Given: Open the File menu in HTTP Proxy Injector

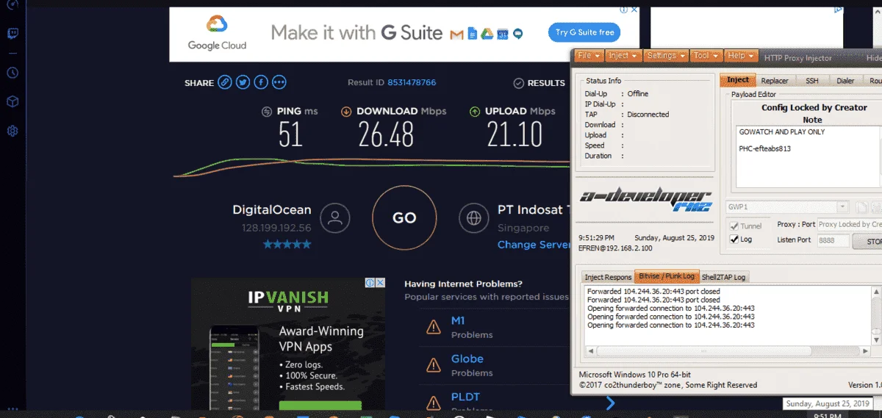Looking at the screenshot, I should pos(589,56).
